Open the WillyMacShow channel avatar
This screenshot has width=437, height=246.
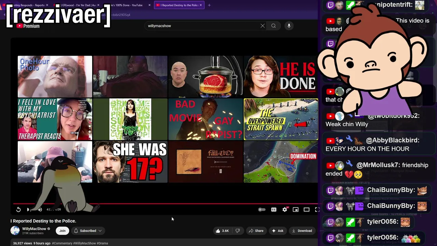pos(15,231)
